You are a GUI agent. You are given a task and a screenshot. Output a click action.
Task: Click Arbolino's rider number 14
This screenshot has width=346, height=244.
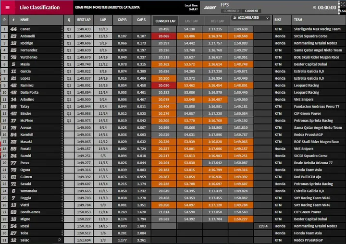(13, 99)
